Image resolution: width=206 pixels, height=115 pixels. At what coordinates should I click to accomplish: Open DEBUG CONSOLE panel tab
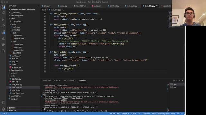(x=69, y=80)
